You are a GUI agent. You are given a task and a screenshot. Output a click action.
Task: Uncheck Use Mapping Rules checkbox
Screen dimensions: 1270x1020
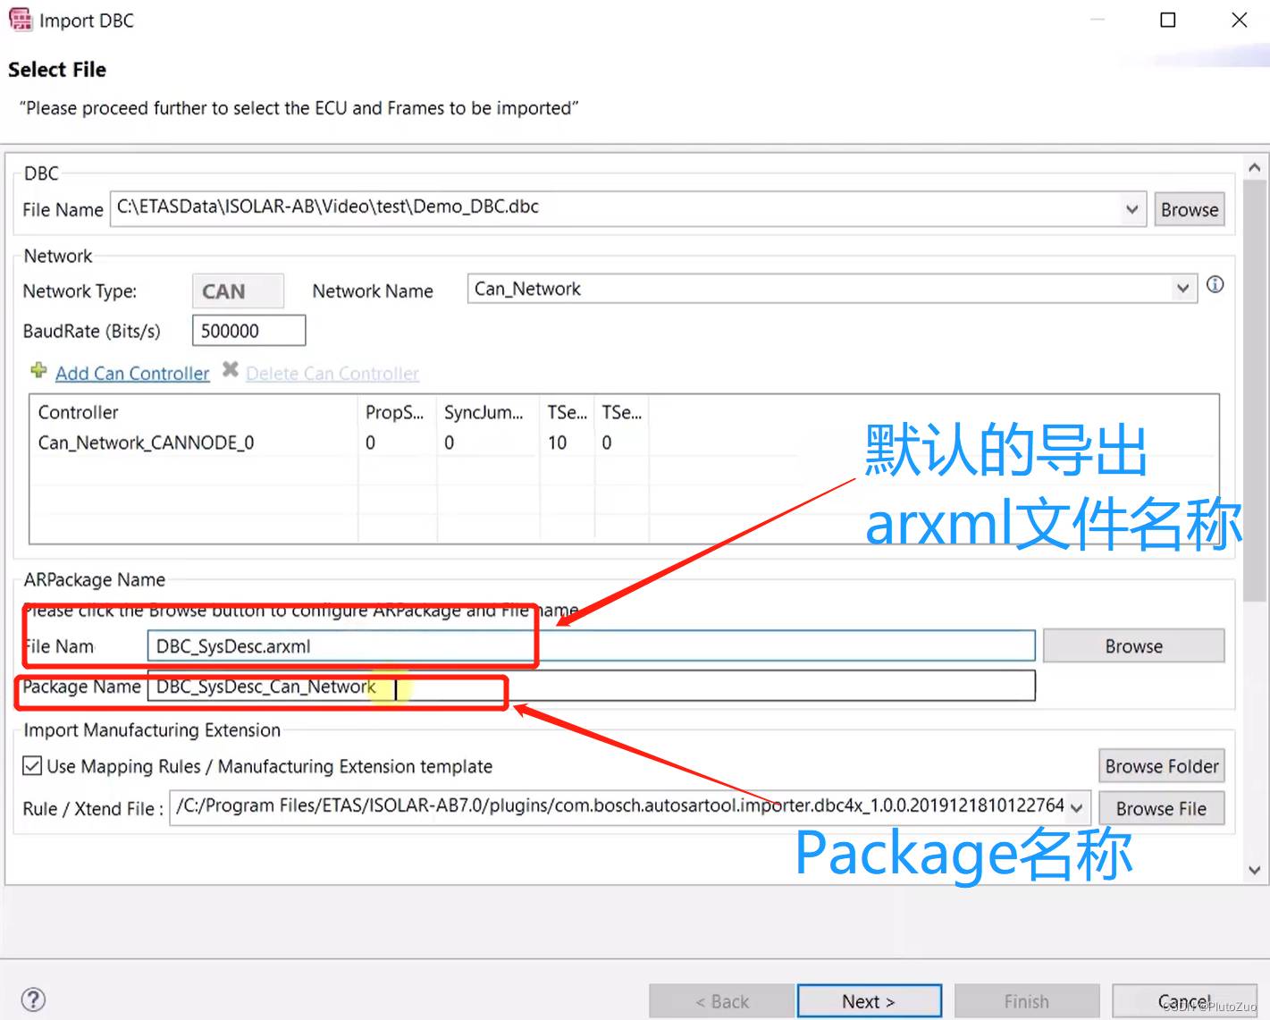pyautogui.click(x=32, y=766)
